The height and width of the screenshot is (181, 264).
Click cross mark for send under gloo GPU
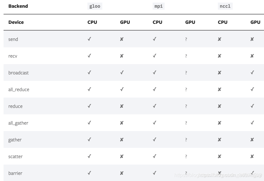tap(122, 39)
